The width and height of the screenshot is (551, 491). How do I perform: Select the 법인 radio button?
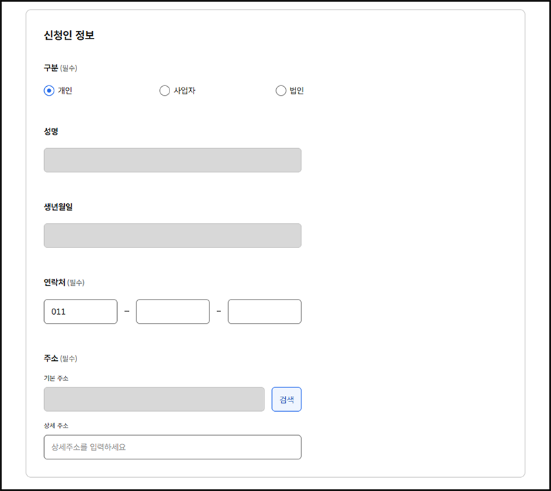point(281,91)
